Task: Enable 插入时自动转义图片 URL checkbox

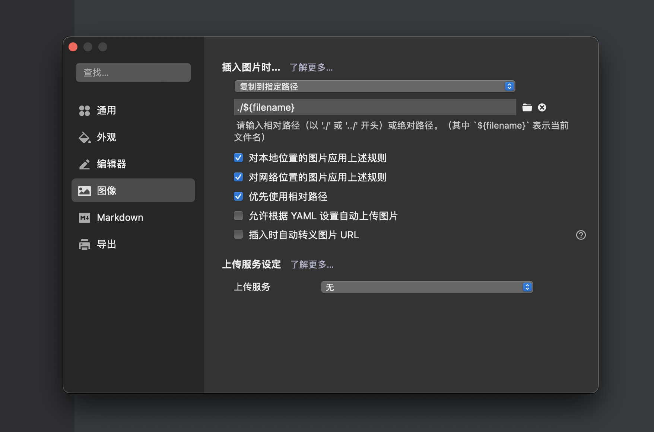Action: 238,235
